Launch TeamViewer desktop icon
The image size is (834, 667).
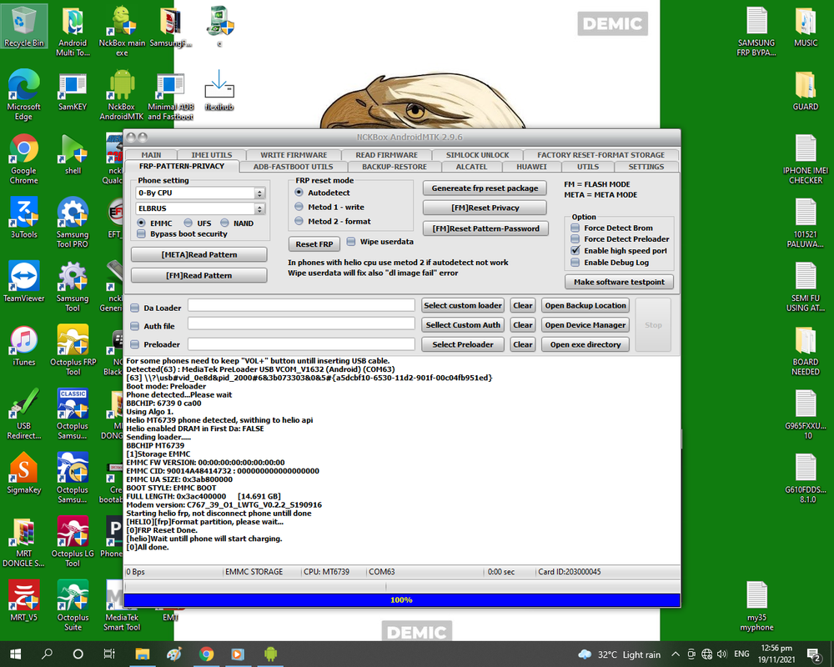coord(24,282)
